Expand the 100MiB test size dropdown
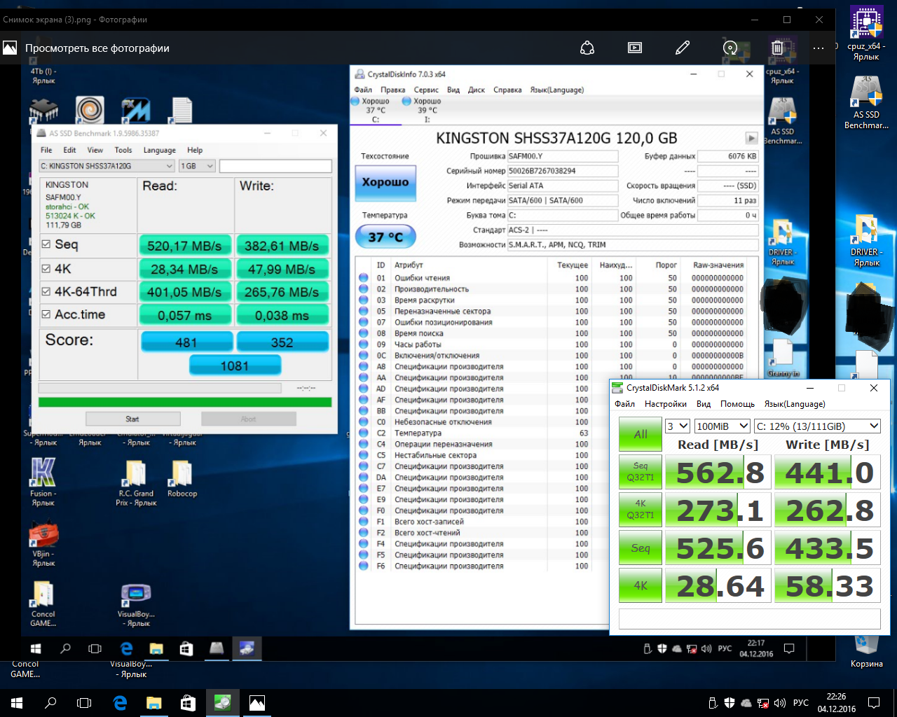Viewport: 897px width, 717px height. tap(723, 426)
